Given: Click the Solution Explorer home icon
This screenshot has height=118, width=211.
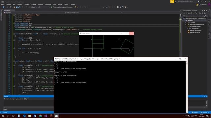Looking at the screenshot, I should pyautogui.click(x=189, y=13).
